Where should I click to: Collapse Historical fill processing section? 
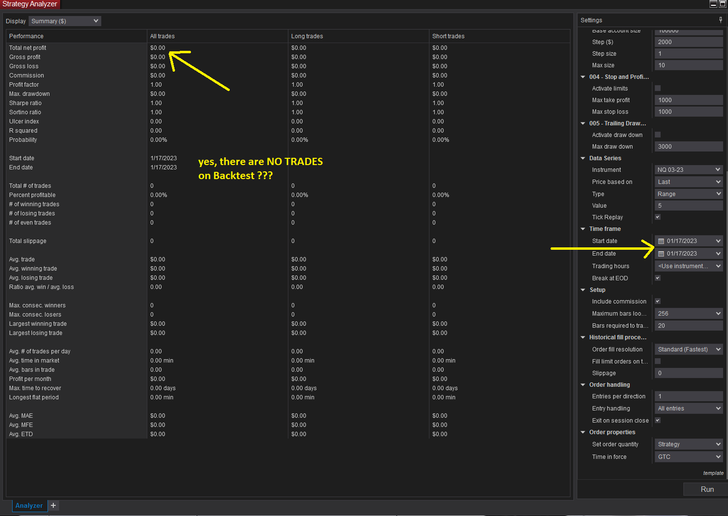583,337
